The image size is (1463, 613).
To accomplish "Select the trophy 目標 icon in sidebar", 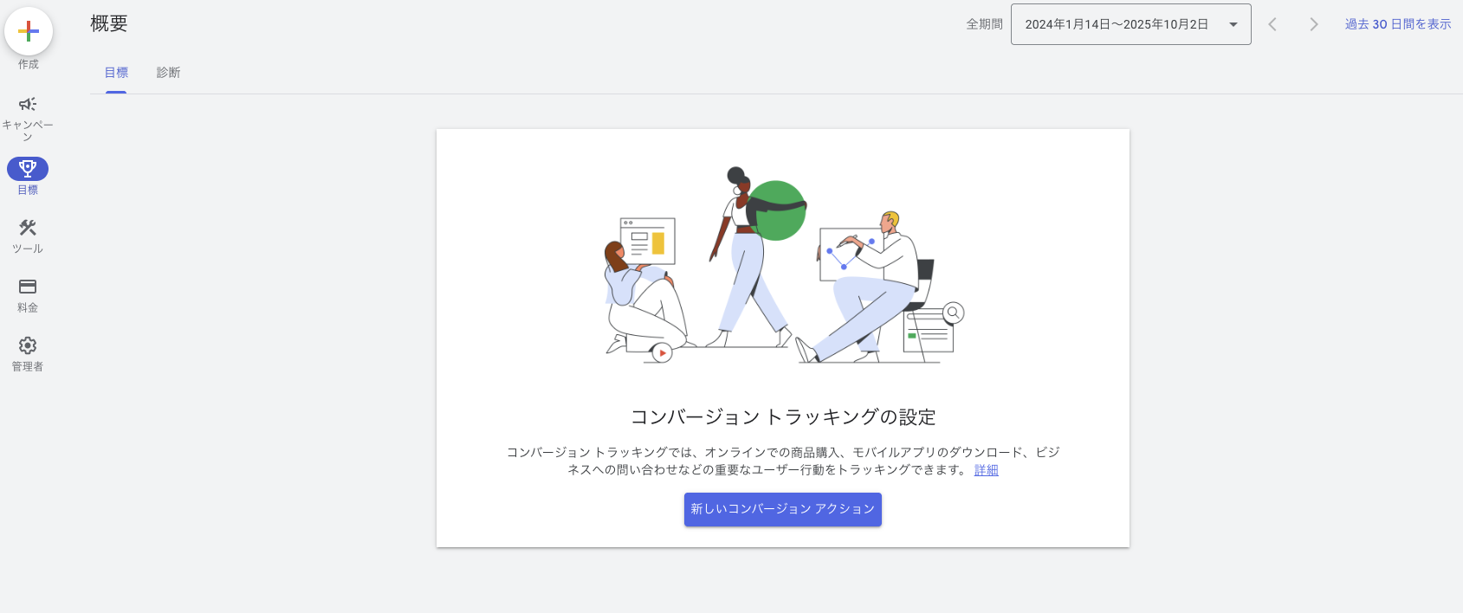I will [x=28, y=168].
